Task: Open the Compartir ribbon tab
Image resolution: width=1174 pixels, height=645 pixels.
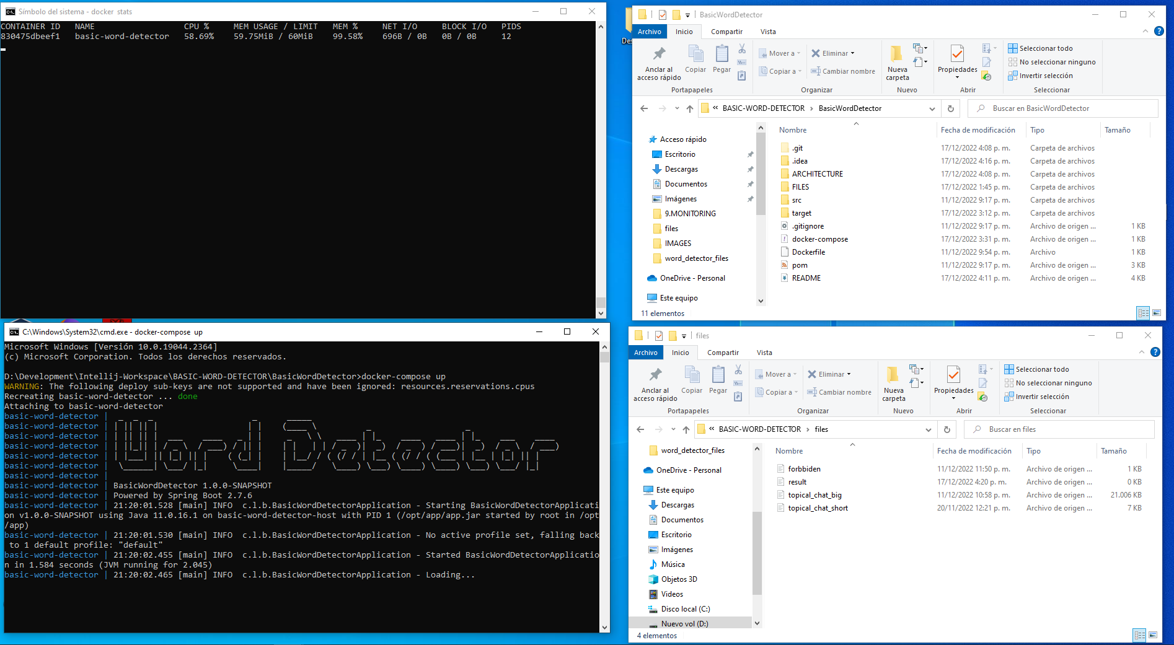Action: 726,32
